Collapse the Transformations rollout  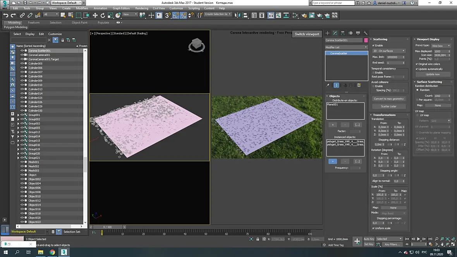click(384, 115)
